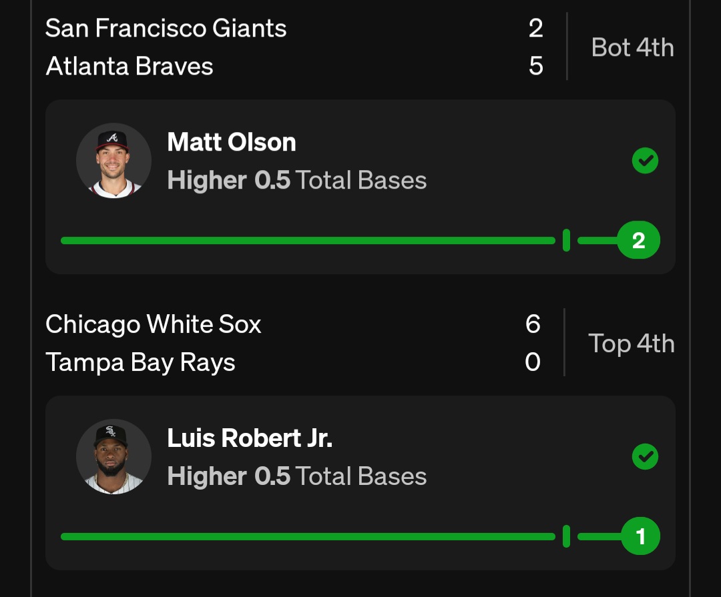Click threshold marker on Matt Olson's bar
Screen dimensions: 721x597
pyautogui.click(x=566, y=240)
